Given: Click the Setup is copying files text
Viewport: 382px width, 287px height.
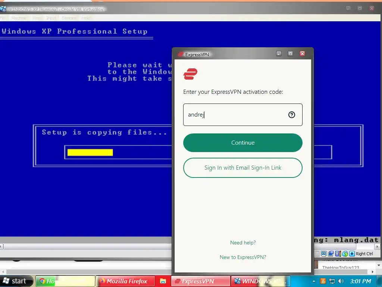Looking at the screenshot, I should 104,132.
